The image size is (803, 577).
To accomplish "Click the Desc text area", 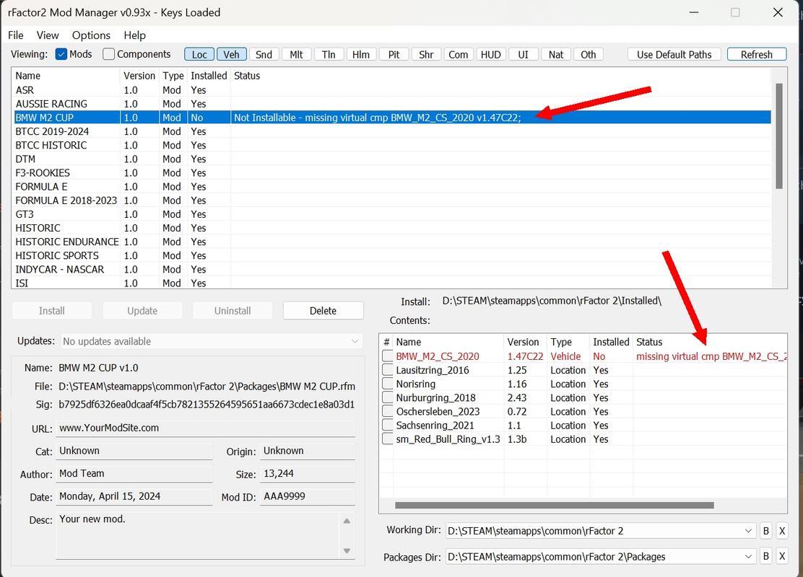I will 198,535.
